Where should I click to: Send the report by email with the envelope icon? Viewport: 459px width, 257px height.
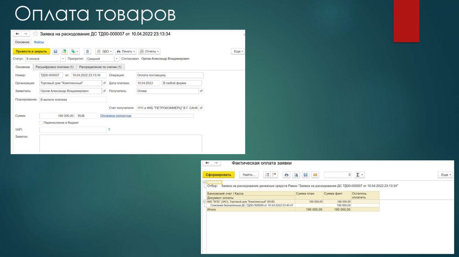[315, 175]
